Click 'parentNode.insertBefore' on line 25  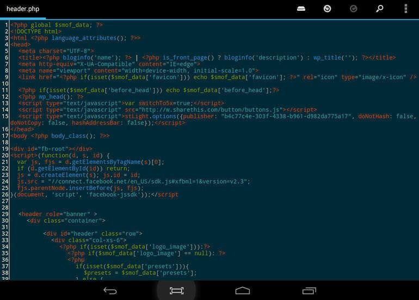[70, 188]
